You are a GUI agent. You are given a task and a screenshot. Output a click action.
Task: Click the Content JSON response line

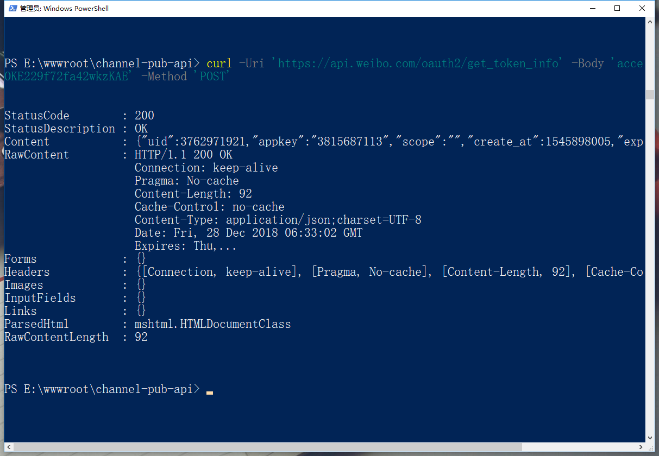pos(326,141)
